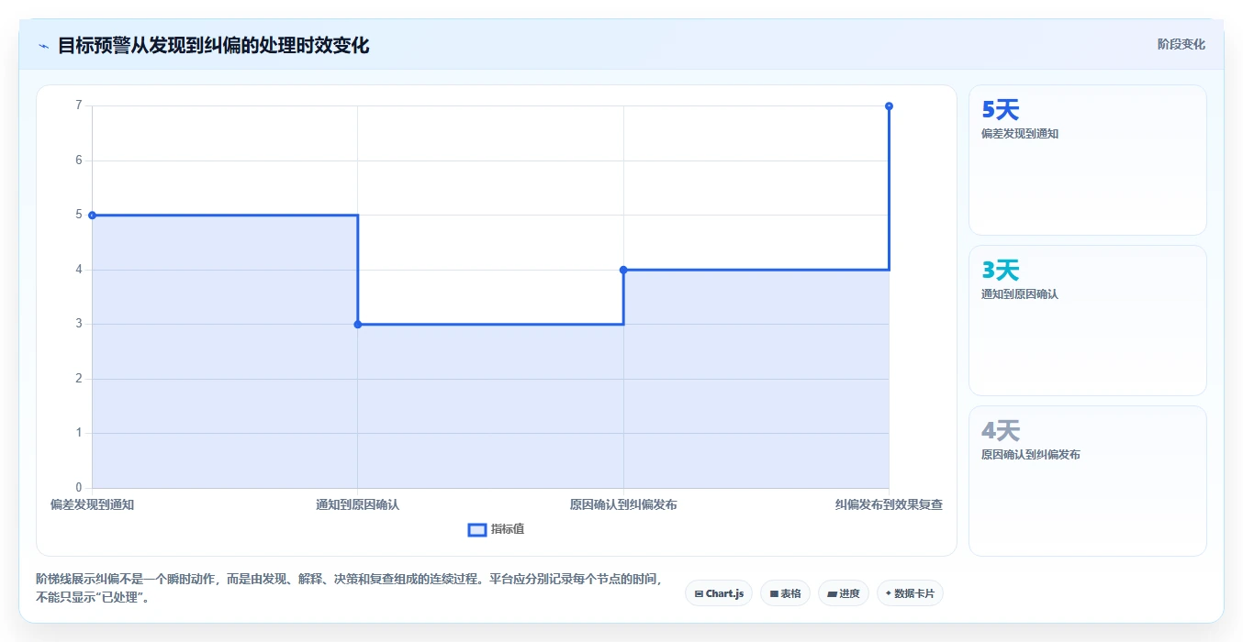Viewport: 1243px width, 642px height.
Task: Open the 3天 通知到原因确认 card
Action: click(1088, 320)
